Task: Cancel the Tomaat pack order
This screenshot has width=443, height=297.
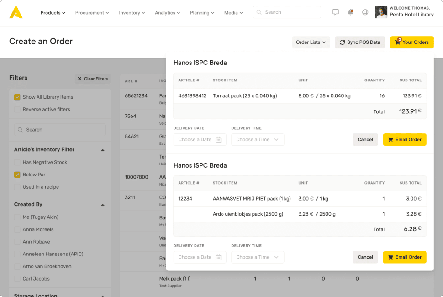Action: click(x=365, y=140)
